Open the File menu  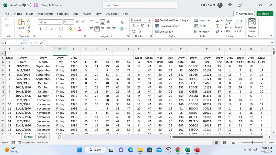coord(7,14)
